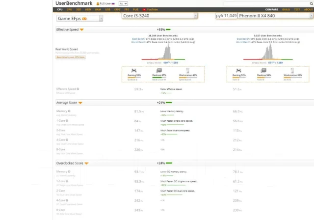Open the FPS tab in navbar

[x=127, y=9]
